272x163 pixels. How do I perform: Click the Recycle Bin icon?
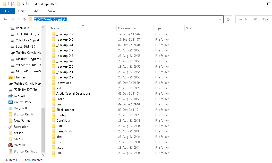(11, 108)
